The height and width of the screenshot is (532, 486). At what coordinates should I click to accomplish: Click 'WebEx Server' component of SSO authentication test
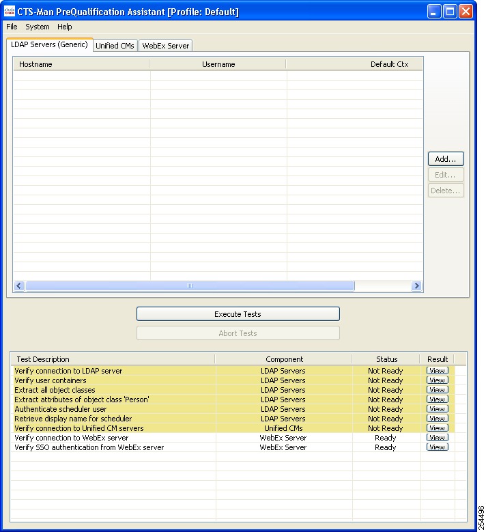(283, 447)
